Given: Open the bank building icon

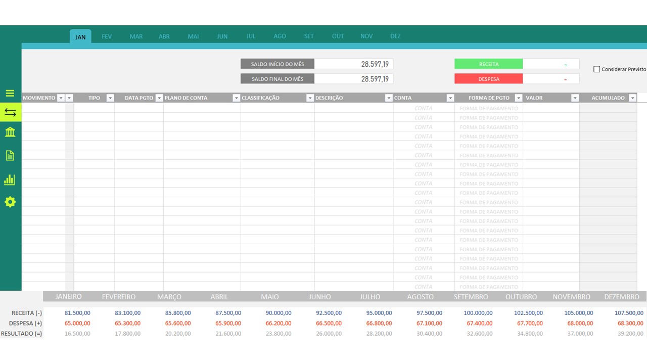Looking at the screenshot, I should click(10, 132).
